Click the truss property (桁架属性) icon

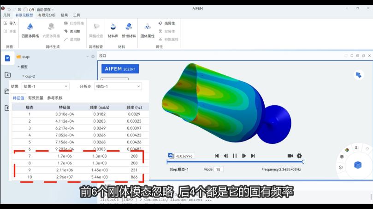click(x=160, y=40)
